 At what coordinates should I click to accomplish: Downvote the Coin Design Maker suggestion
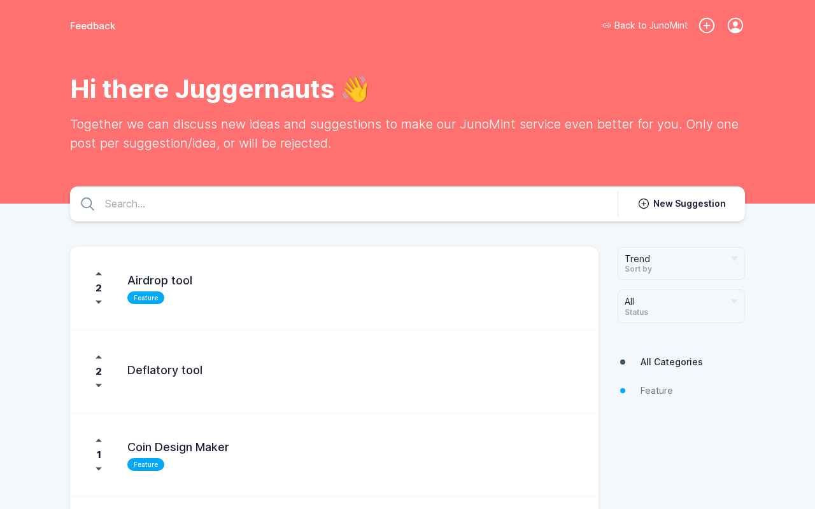pyautogui.click(x=99, y=469)
